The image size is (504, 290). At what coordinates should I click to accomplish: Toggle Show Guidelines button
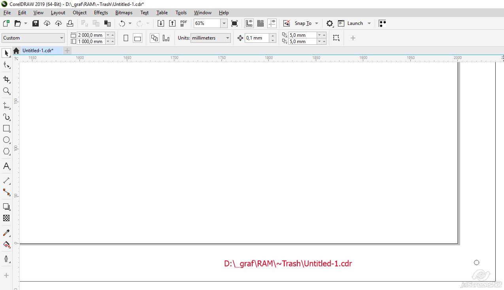pos(272,23)
